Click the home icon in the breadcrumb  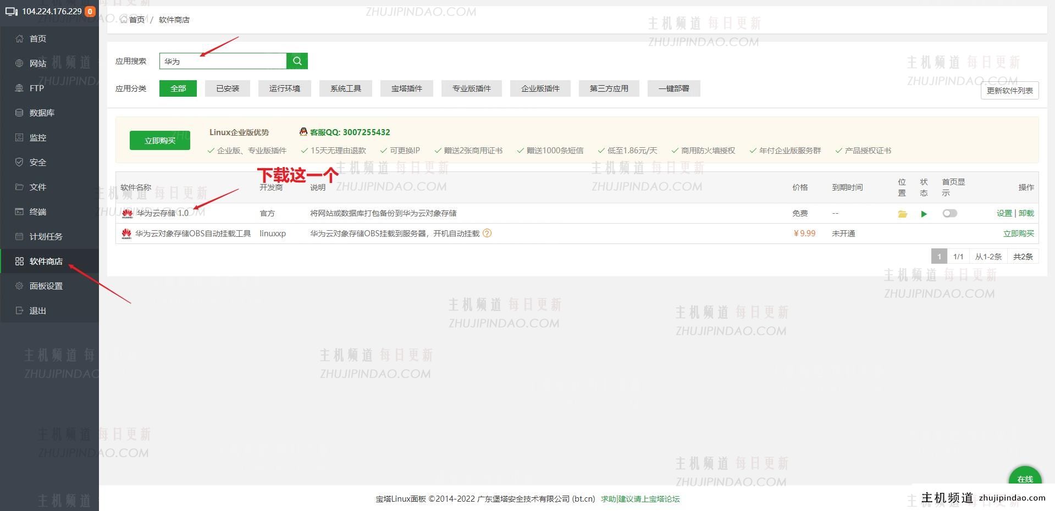124,20
